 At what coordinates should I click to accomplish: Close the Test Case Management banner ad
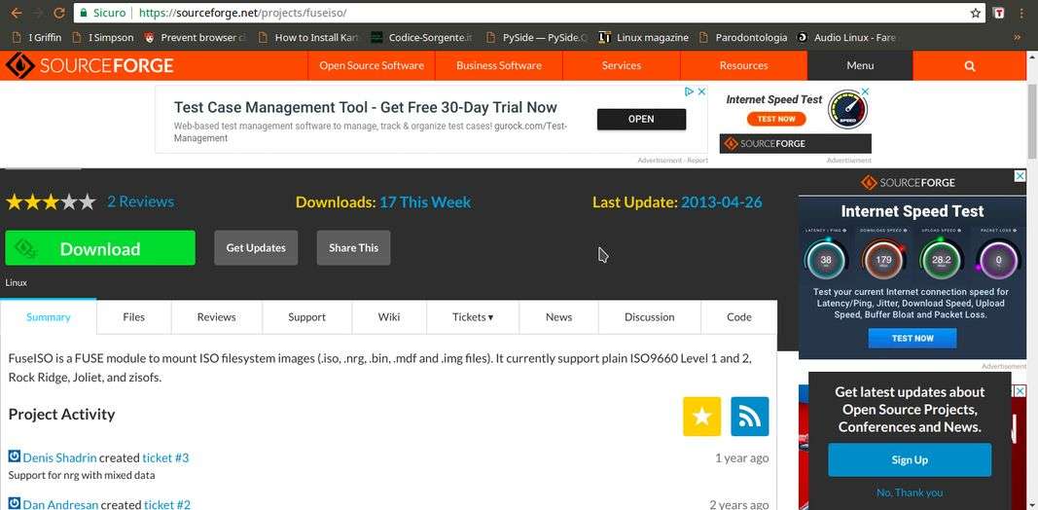pyautogui.click(x=701, y=91)
